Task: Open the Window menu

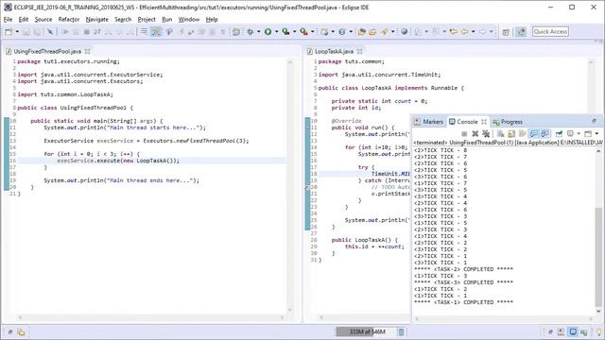Action: tap(189, 19)
